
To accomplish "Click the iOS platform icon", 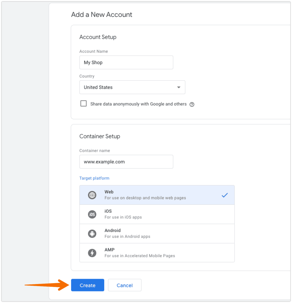I will (x=92, y=214).
